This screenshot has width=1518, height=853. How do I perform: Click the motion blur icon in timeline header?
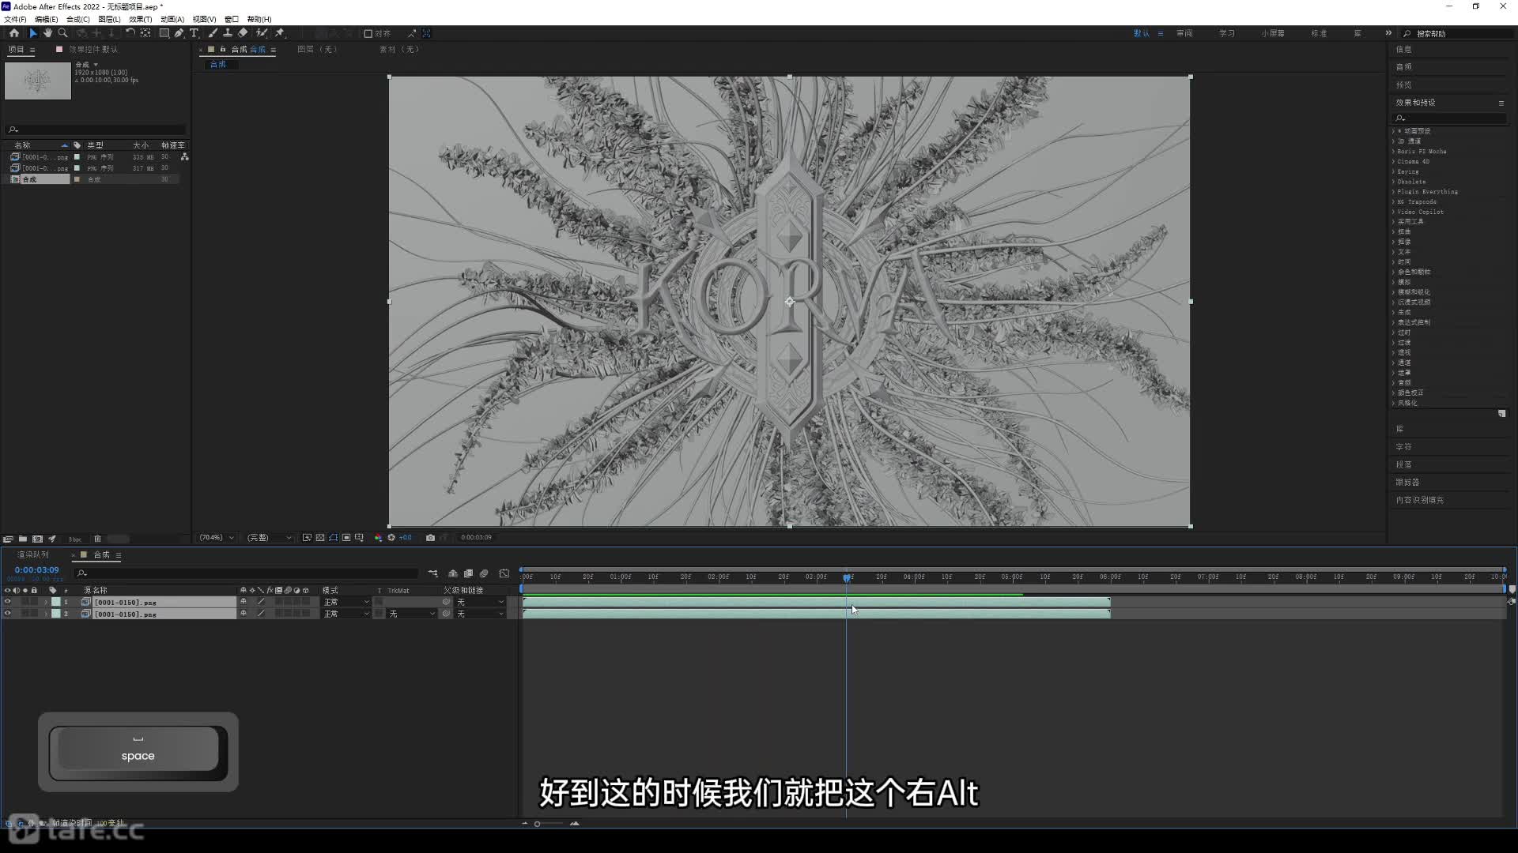tap(484, 573)
